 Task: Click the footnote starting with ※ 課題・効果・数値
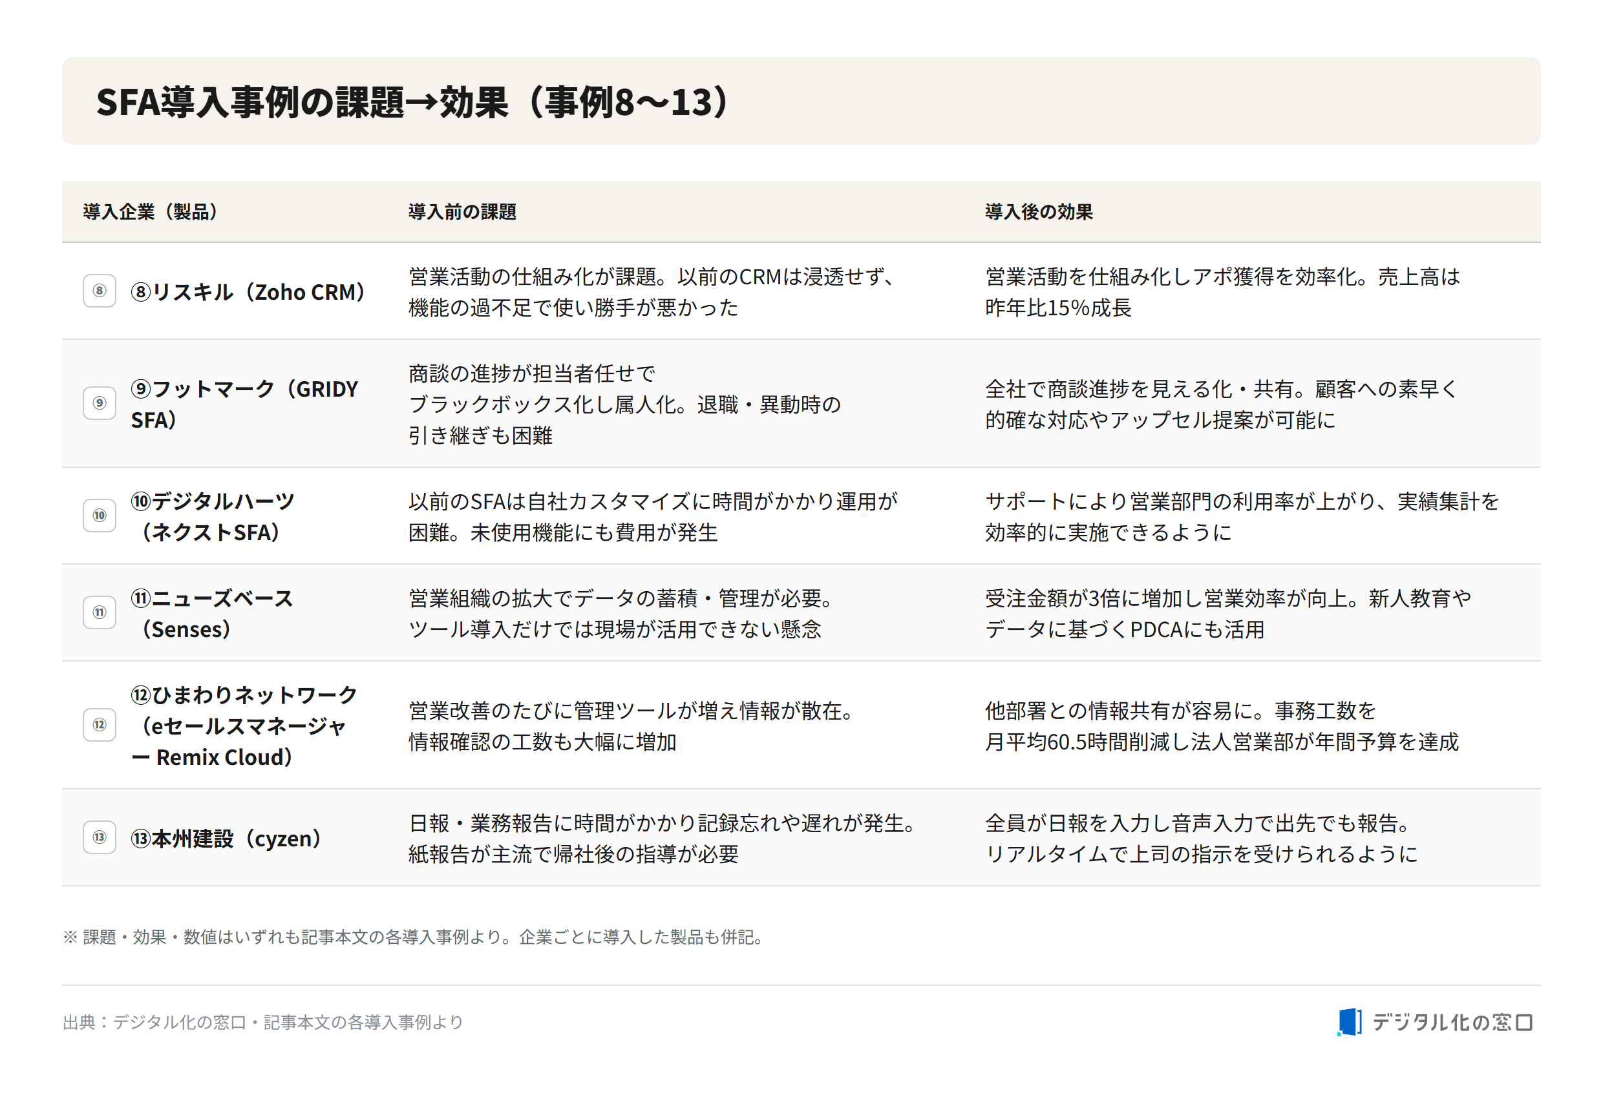(413, 937)
